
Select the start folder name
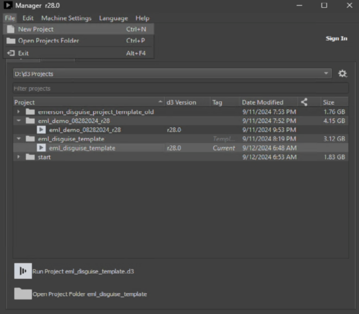point(44,157)
